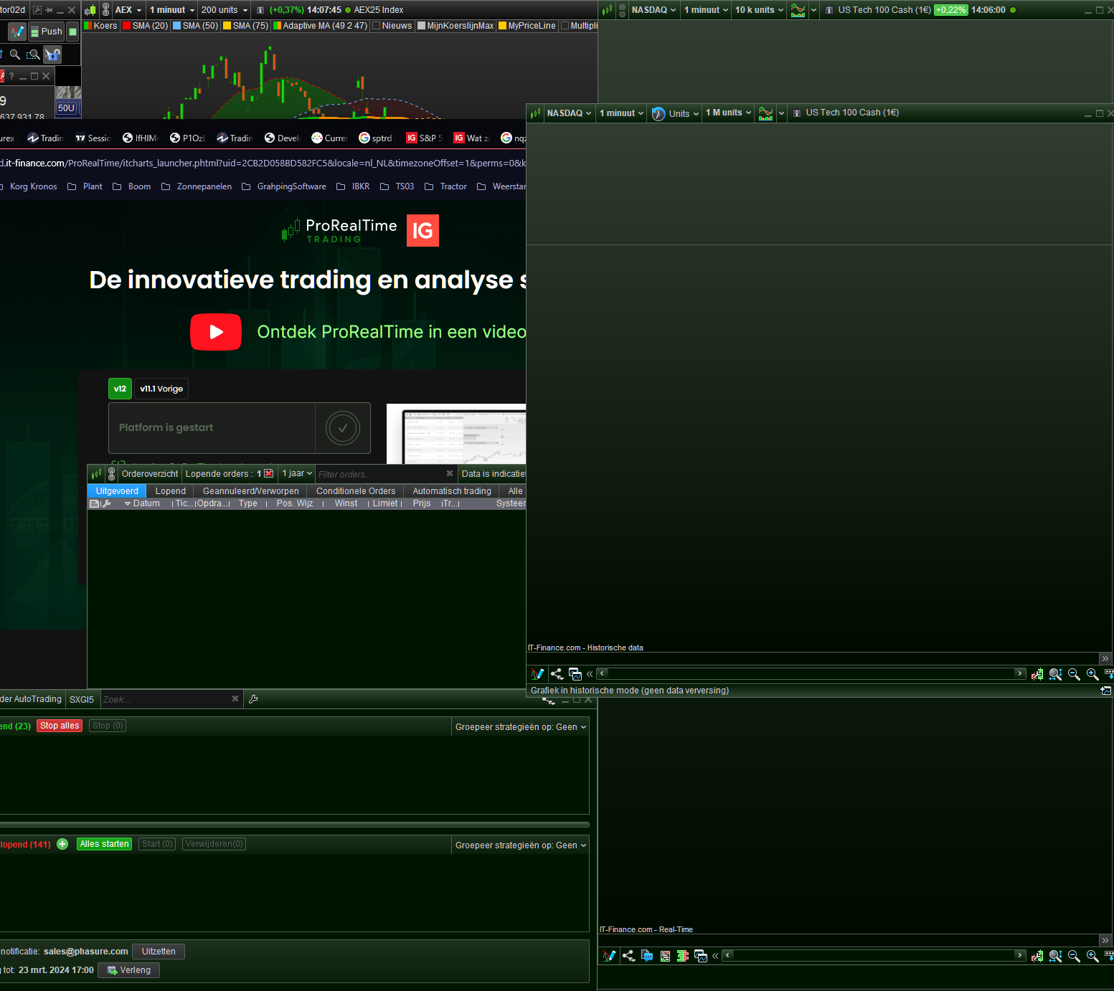This screenshot has height=991, width=1114.
Task: Click real-time chart horizontal scrollbar
Action: click(x=874, y=955)
